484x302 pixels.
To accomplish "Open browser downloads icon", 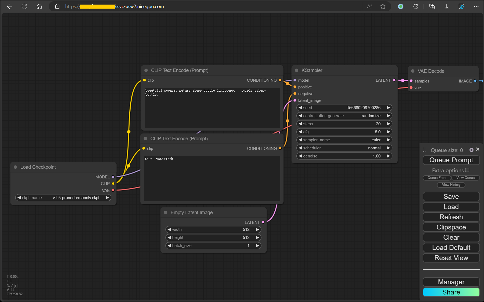I will tap(446, 6).
